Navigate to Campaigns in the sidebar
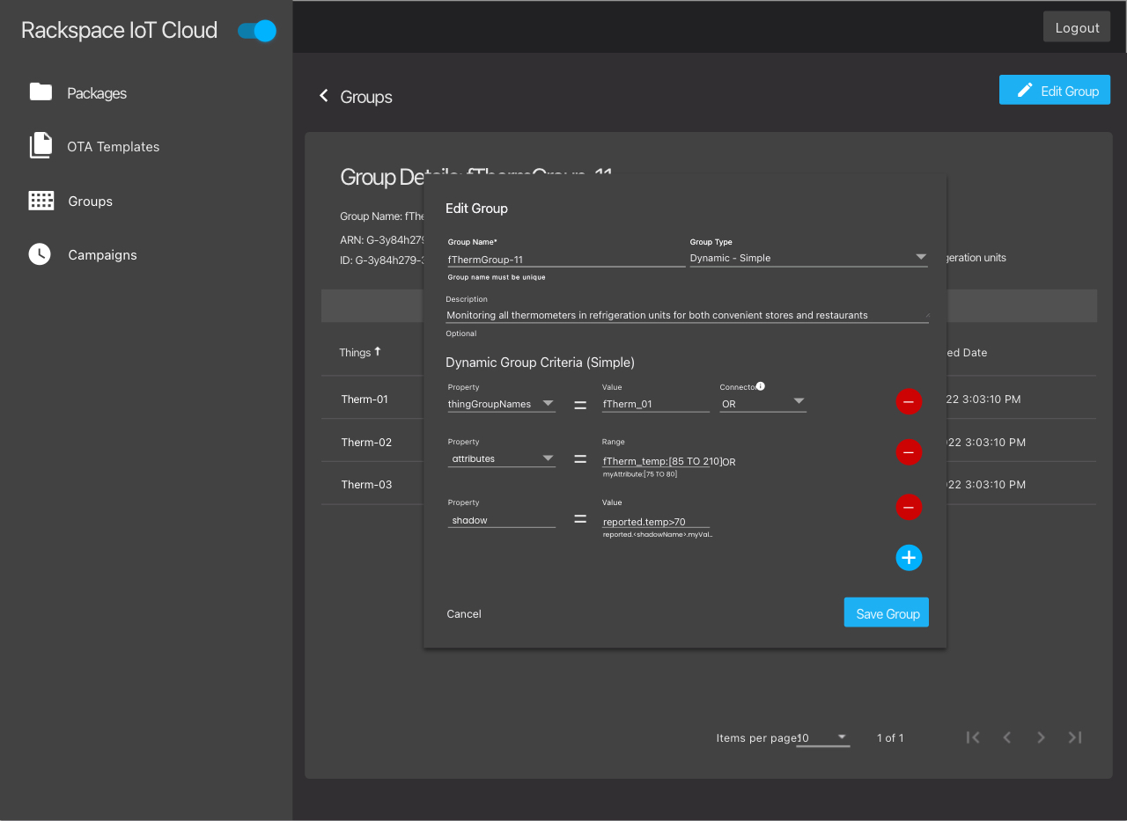This screenshot has height=821, width=1127. tap(102, 255)
